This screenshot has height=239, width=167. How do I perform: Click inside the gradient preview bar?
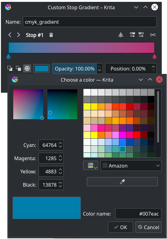(x=81, y=48)
